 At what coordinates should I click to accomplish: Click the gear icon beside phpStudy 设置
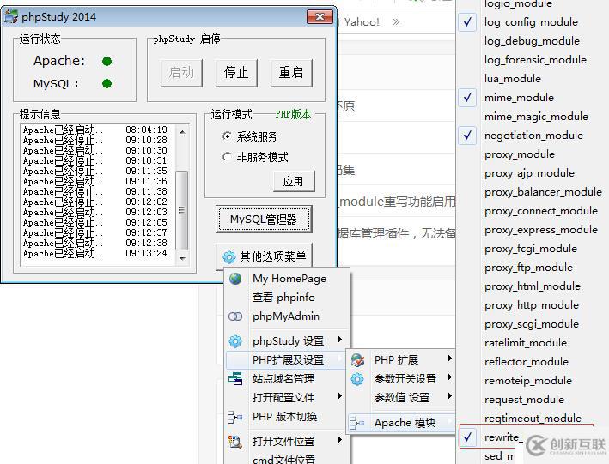[235, 341]
